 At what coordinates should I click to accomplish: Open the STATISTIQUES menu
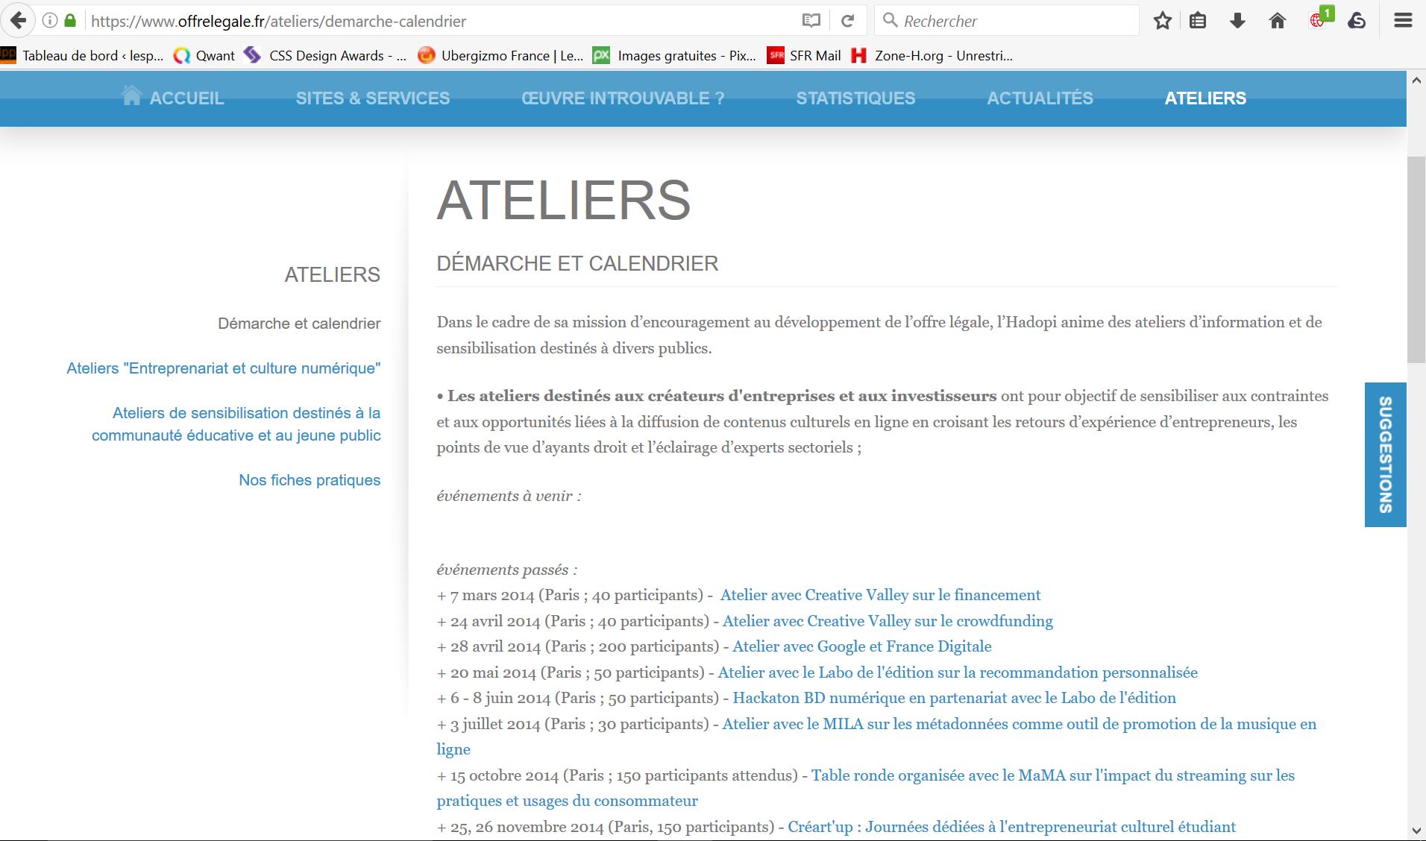coord(855,98)
